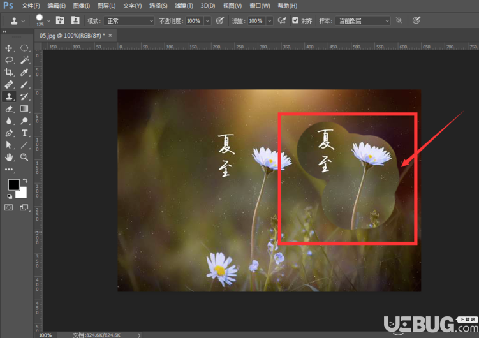The width and height of the screenshot is (479, 338).
Task: Select the Pen tool
Action: 8,133
